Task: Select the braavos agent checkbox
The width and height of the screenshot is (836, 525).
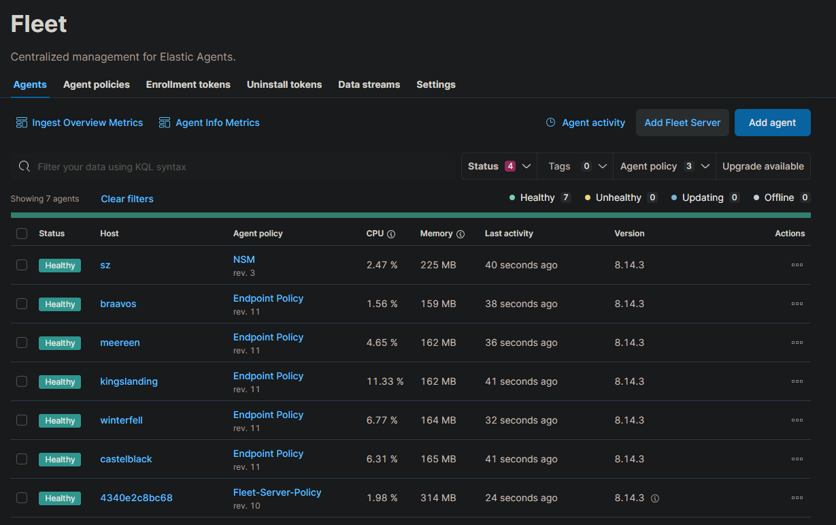Action: click(x=22, y=304)
